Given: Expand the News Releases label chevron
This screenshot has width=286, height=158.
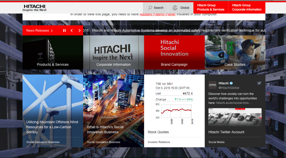Looking at the screenshot, I should click(52, 31).
